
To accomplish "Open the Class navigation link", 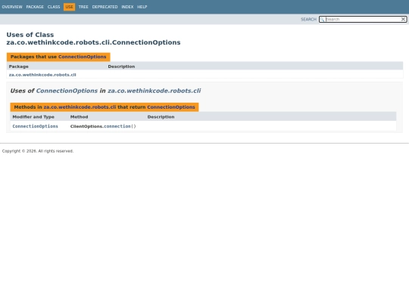I will point(54,7).
